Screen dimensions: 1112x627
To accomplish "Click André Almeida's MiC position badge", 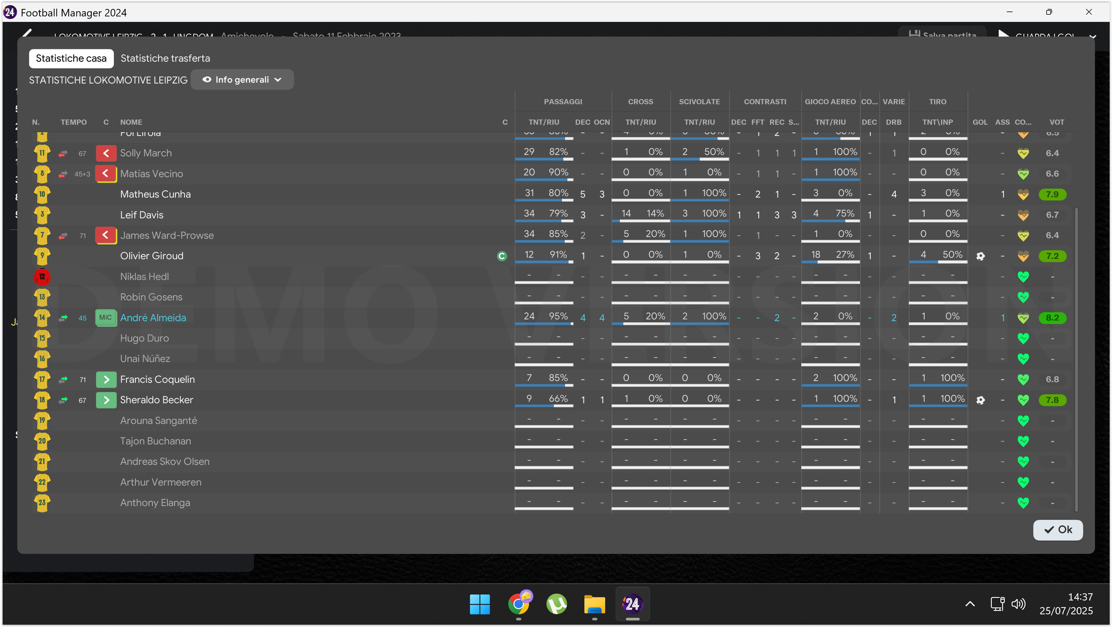I will pyautogui.click(x=106, y=318).
